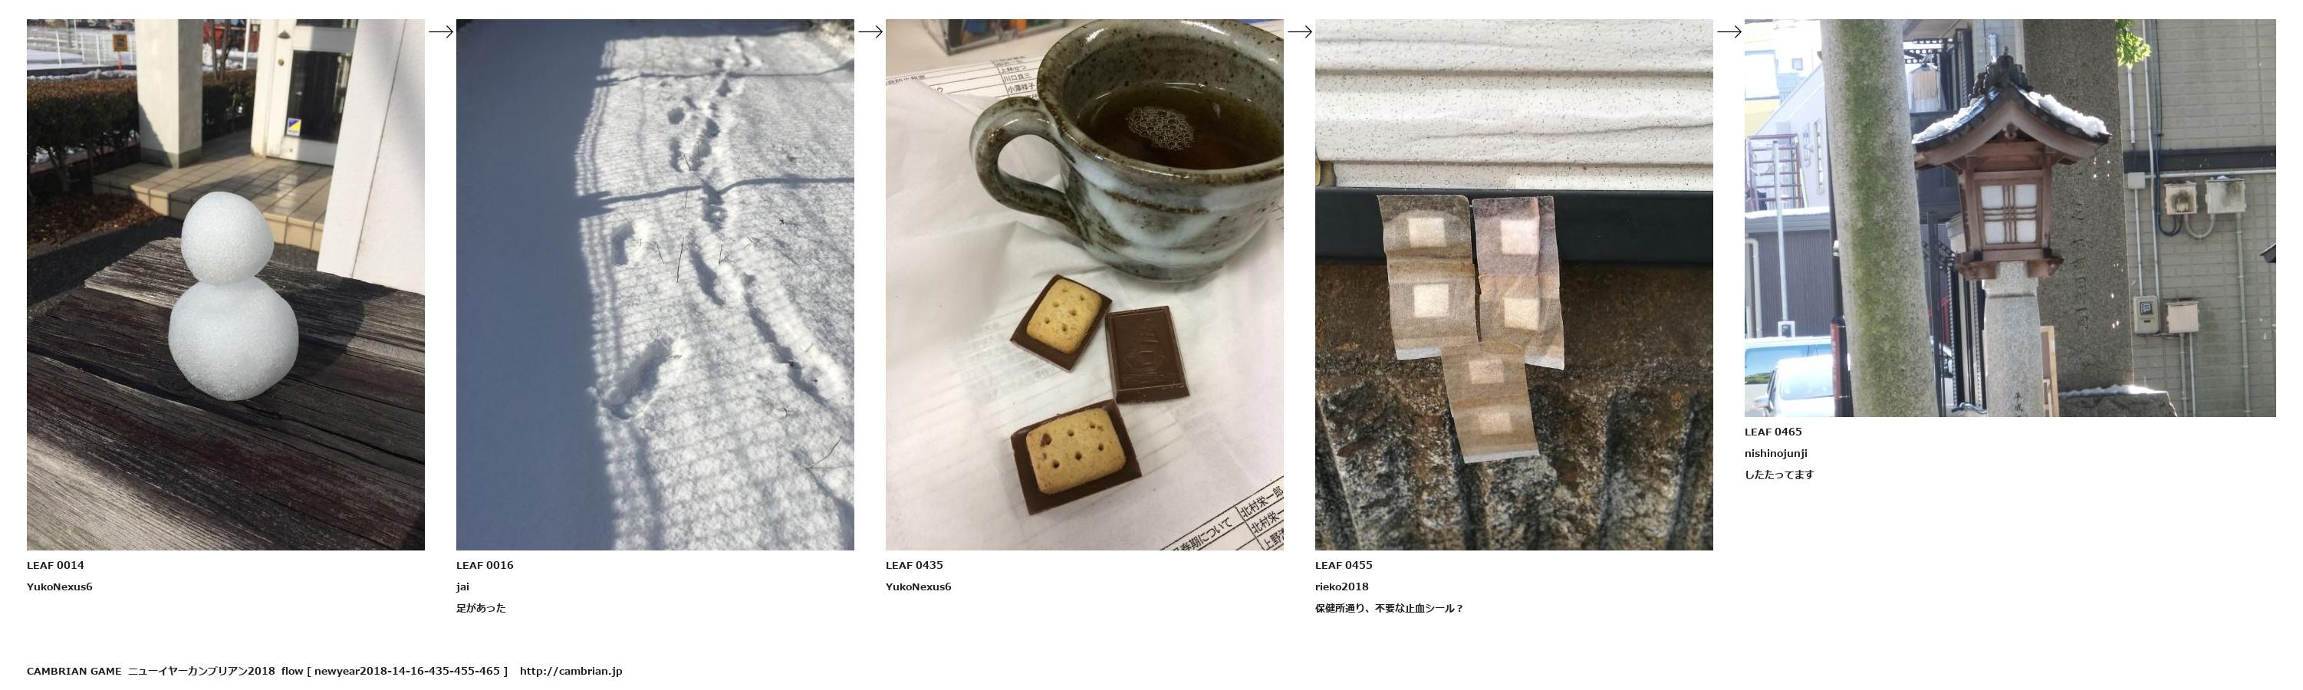Open the tea cup and biscuits photo
Image resolution: width=2303 pixels, height=690 pixels.
pyautogui.click(x=1084, y=284)
